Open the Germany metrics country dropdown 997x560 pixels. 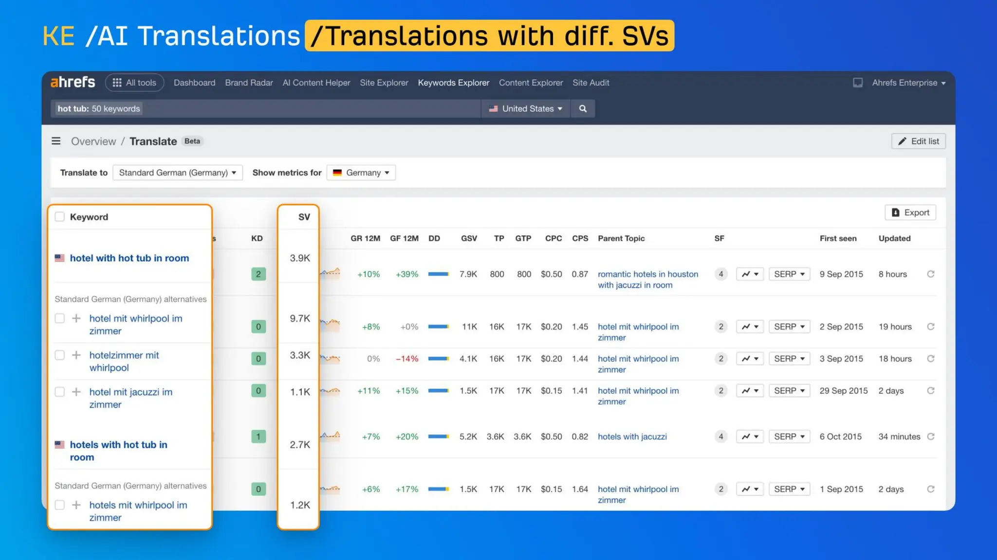(x=361, y=173)
